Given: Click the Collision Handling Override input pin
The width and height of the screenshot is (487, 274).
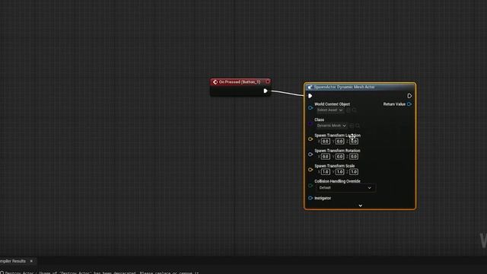Looking at the screenshot, I should tap(310, 186).
